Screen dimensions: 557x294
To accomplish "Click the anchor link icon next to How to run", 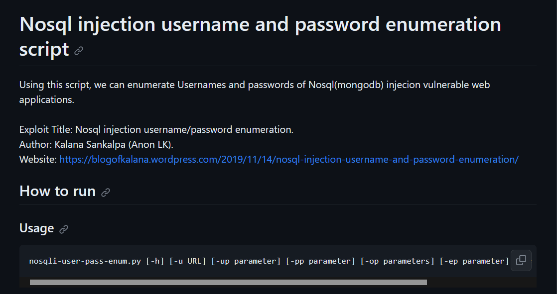I will (106, 192).
